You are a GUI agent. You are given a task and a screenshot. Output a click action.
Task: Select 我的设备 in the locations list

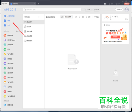(x=34, y=36)
